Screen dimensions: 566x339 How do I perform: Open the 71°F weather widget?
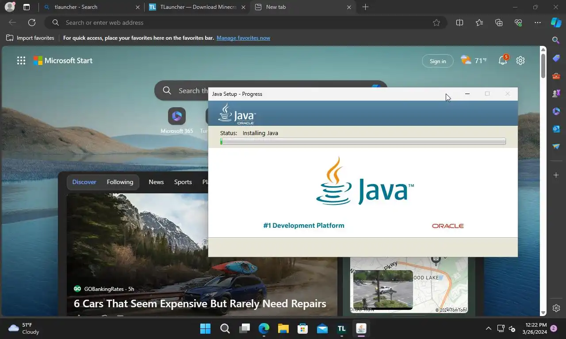click(x=474, y=60)
